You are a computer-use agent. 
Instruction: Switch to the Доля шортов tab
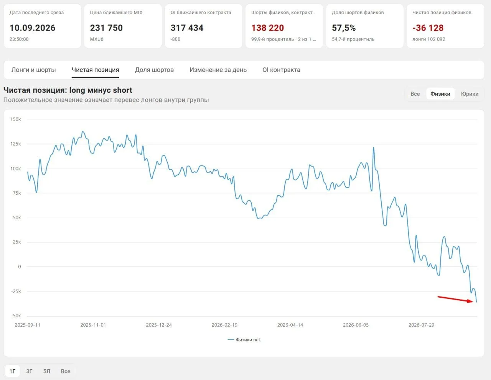point(154,70)
